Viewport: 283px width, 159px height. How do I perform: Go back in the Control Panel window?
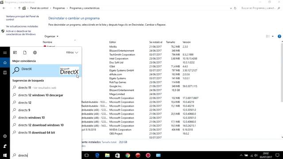4,8
